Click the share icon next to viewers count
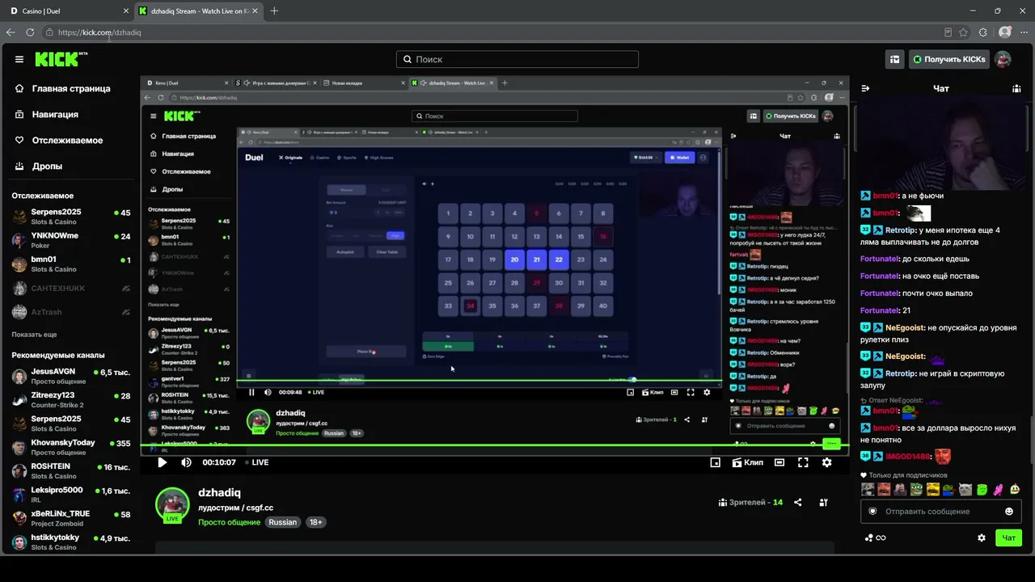 (x=798, y=502)
